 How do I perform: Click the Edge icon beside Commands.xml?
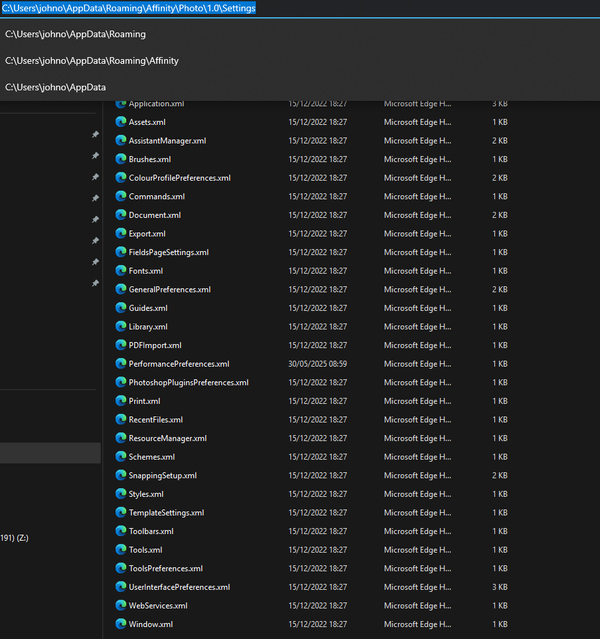121,196
